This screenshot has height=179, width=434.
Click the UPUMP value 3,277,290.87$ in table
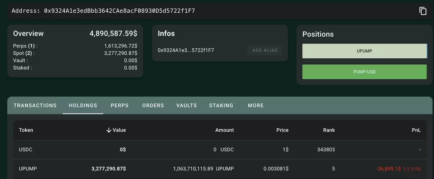(109, 168)
